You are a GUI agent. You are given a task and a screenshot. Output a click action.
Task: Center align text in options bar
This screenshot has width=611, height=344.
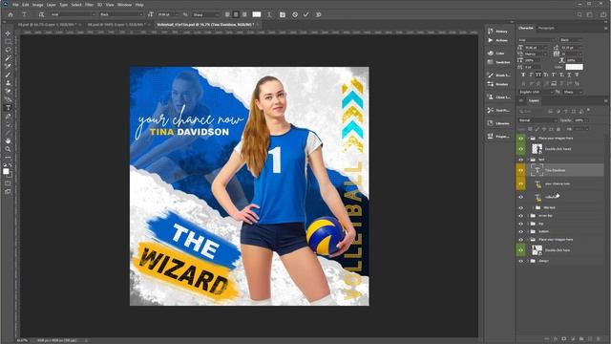click(x=236, y=14)
